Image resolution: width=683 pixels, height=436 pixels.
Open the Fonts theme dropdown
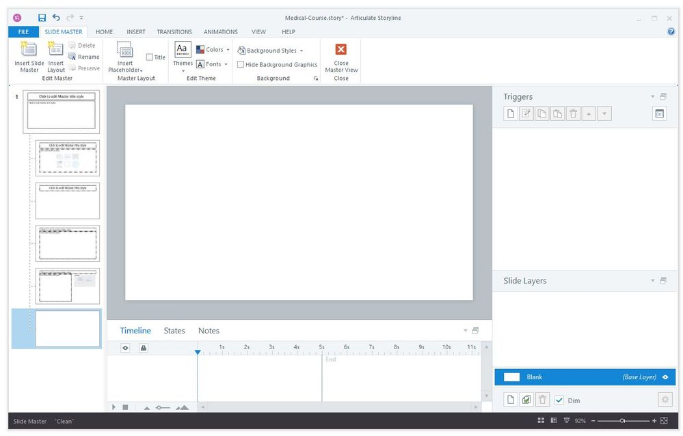pos(213,64)
